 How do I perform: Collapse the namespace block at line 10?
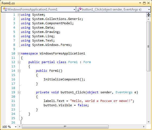(19, 53)
